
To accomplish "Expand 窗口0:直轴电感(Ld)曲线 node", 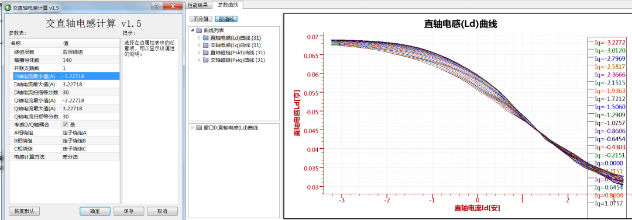I will (193, 128).
